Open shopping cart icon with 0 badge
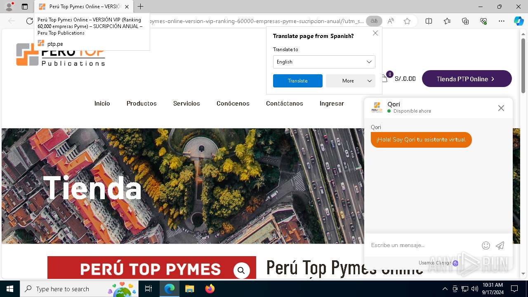The image size is (528, 297). (x=385, y=78)
